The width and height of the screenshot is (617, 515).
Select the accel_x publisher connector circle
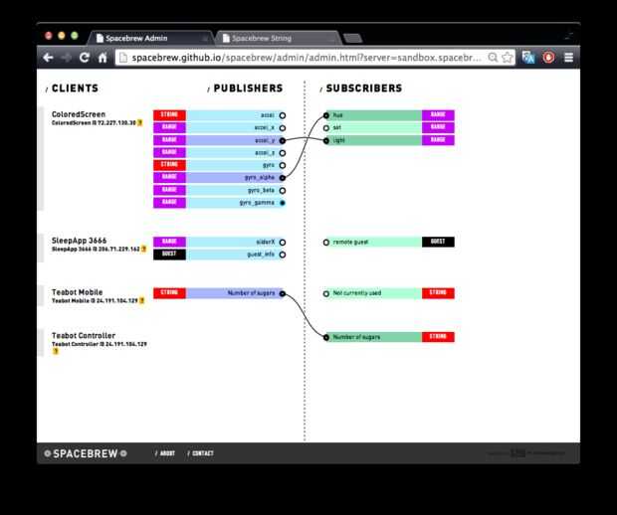coord(283,128)
